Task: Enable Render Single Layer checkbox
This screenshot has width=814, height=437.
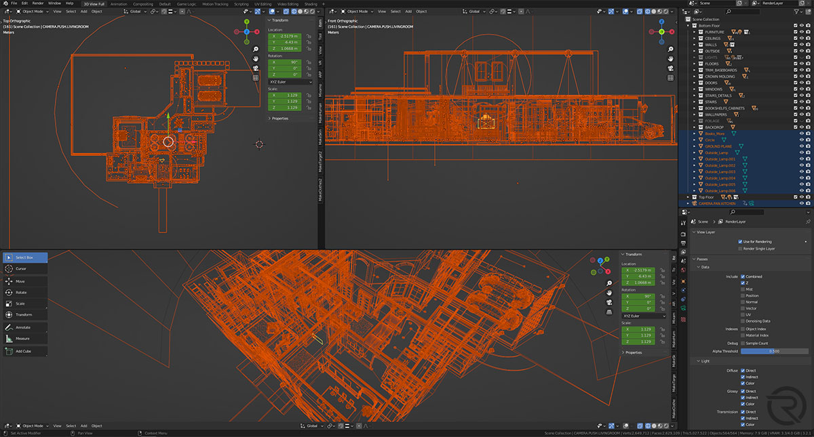Action: [740, 249]
